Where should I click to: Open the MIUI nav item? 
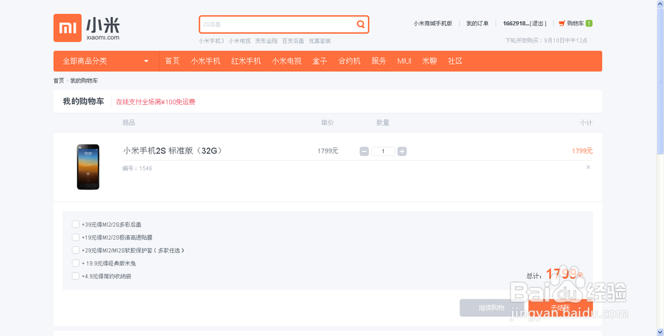(404, 61)
